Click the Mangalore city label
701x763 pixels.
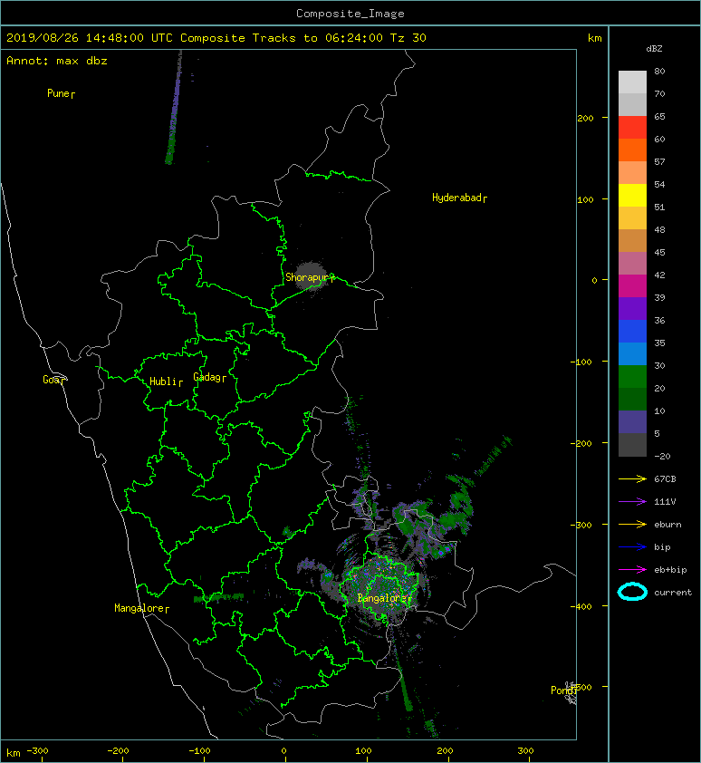point(141,608)
